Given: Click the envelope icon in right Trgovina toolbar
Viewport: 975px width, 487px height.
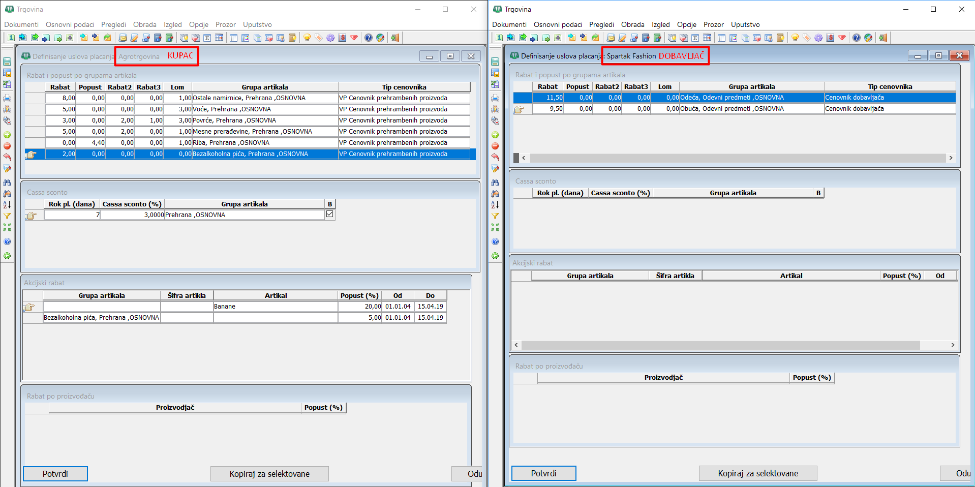Looking at the screenshot, I should (611, 38).
